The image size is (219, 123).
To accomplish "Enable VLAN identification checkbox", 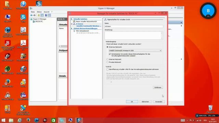I will [x=107, y=69].
